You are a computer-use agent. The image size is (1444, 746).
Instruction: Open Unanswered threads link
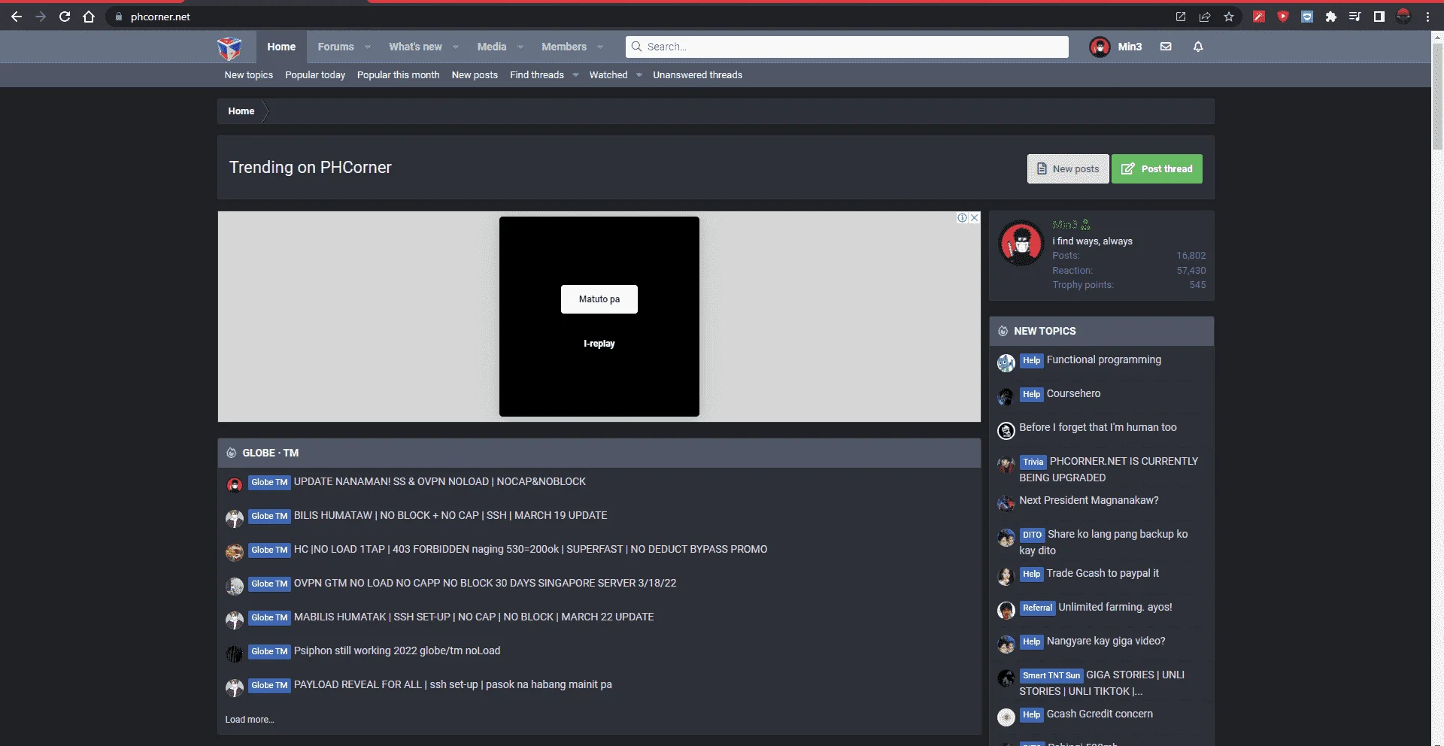(x=697, y=75)
